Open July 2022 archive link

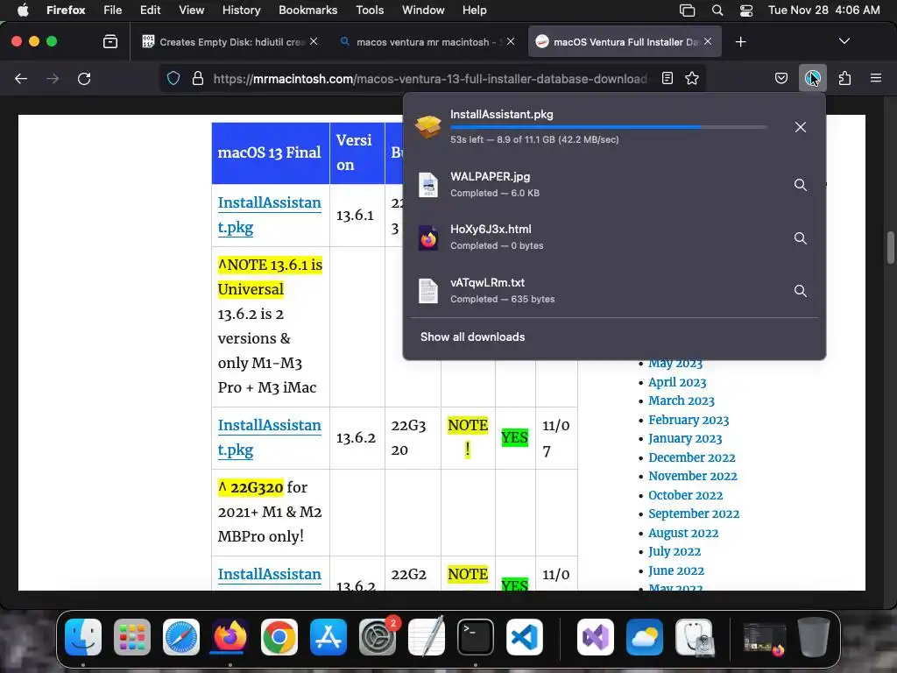coord(674,552)
